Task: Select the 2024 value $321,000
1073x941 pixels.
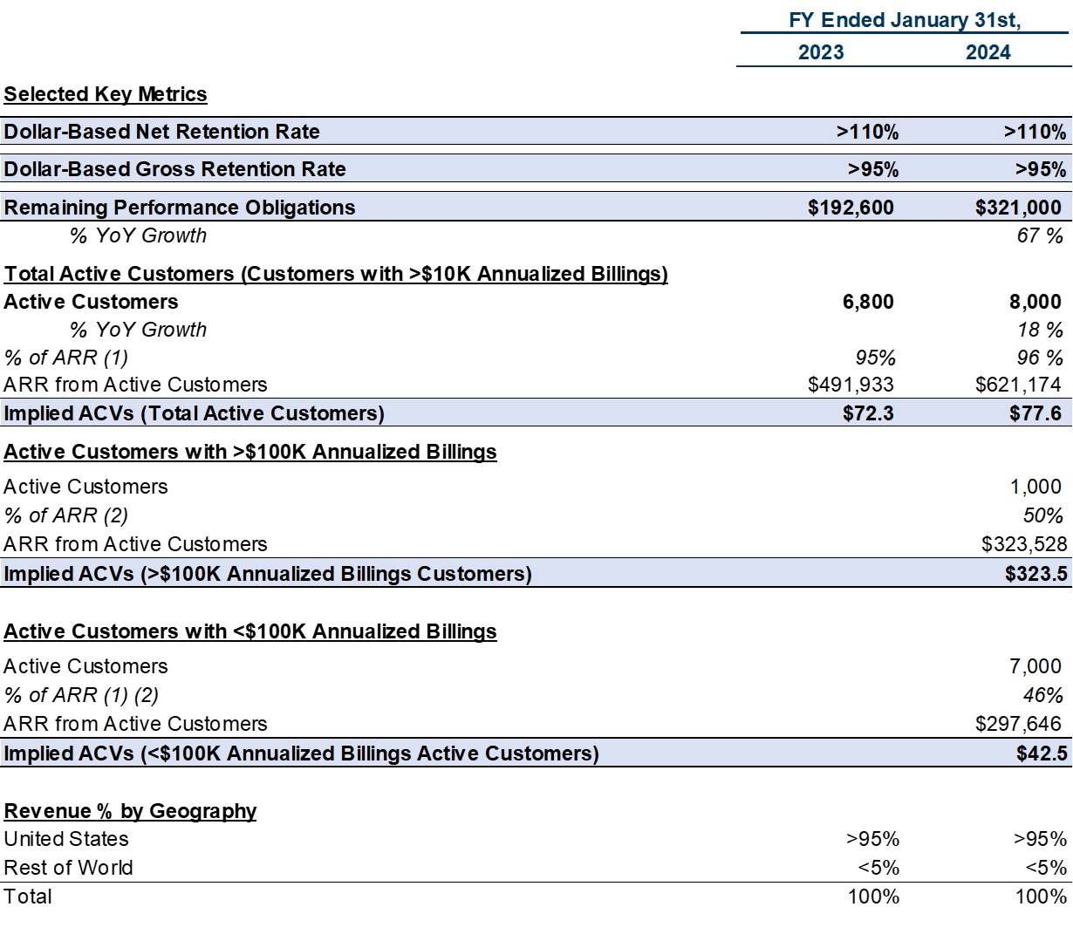Action: (1018, 208)
